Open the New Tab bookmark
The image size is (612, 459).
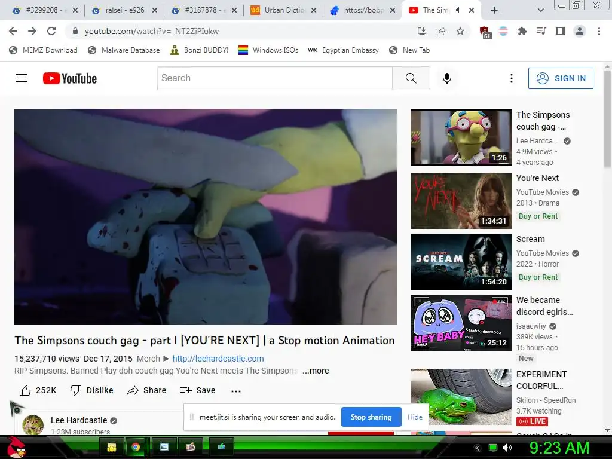tap(409, 50)
